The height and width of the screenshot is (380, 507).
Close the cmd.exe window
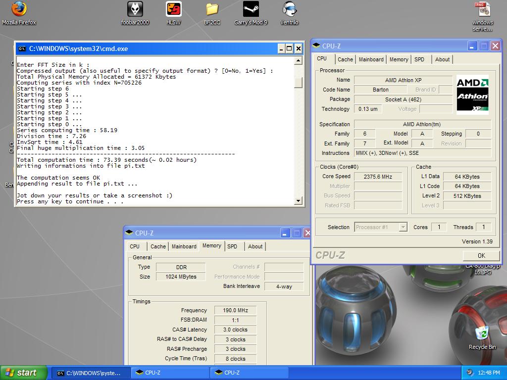pyautogui.click(x=298, y=49)
